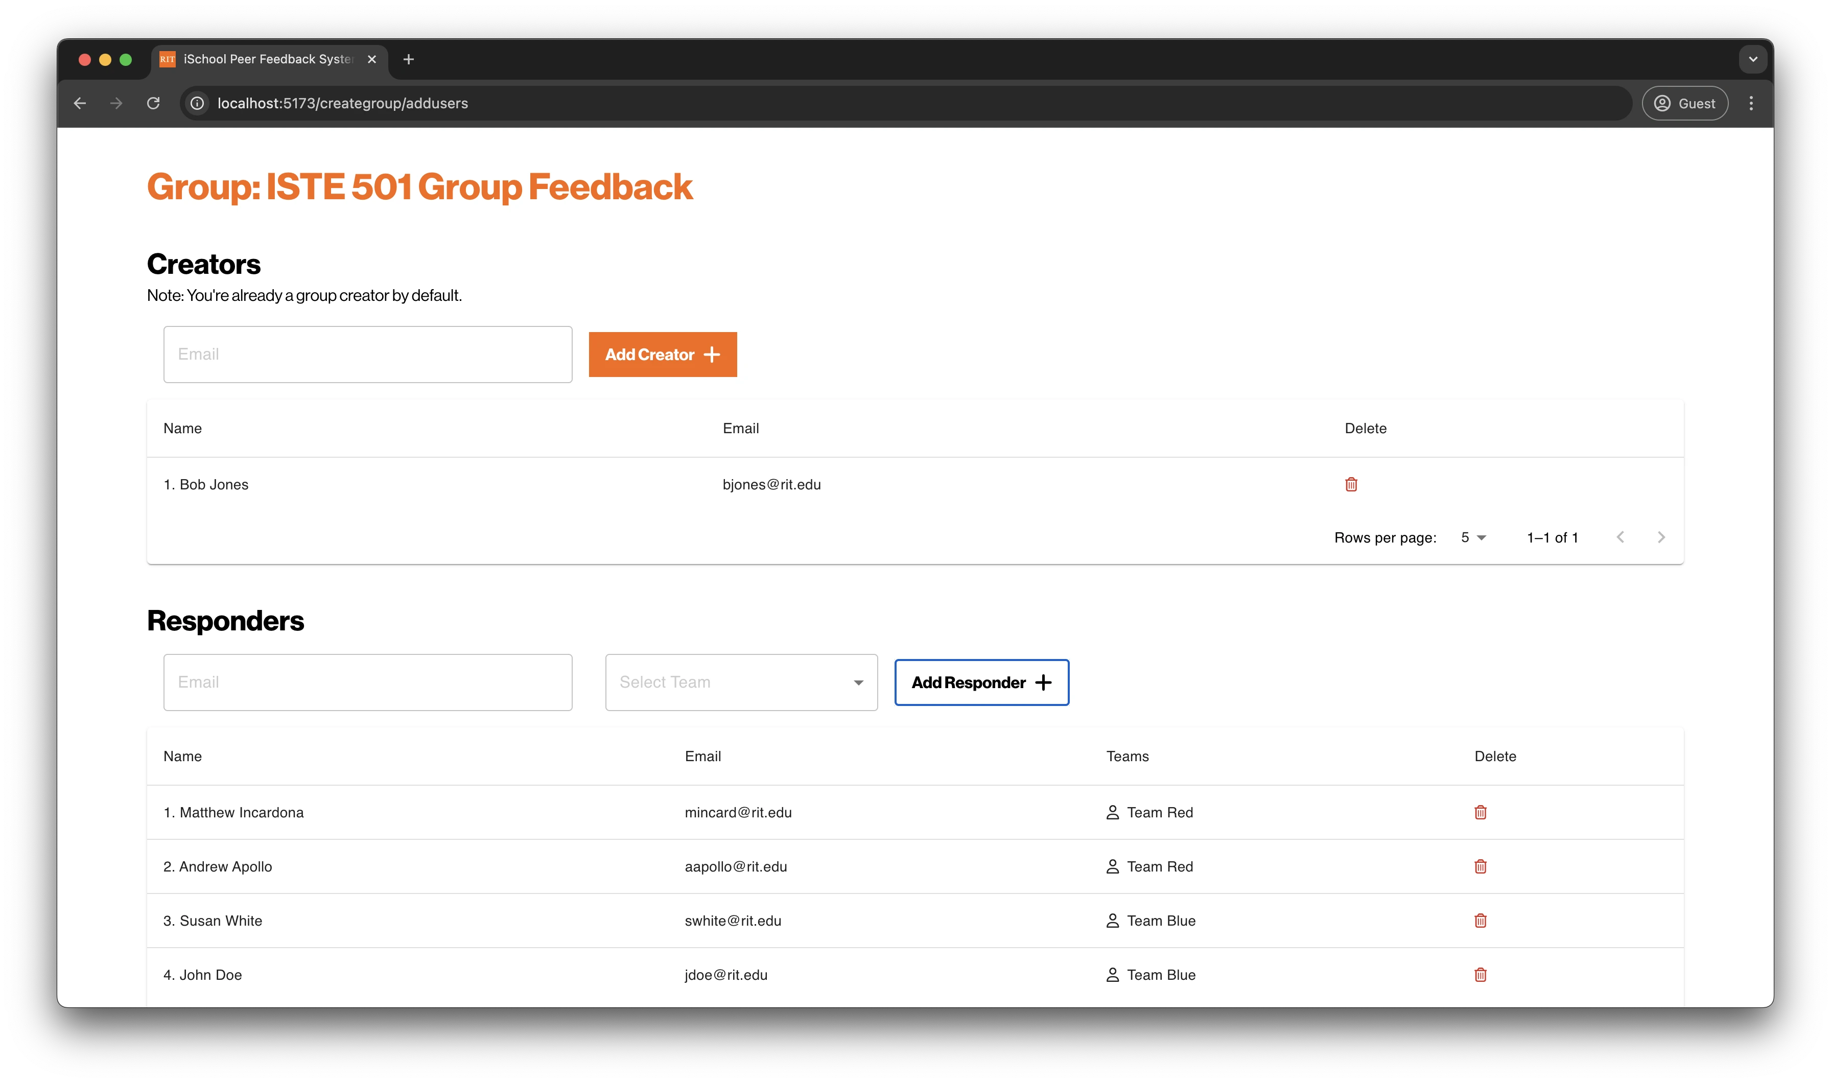This screenshot has height=1083, width=1831.
Task: Delete Susan White's responder row
Action: coord(1480,920)
